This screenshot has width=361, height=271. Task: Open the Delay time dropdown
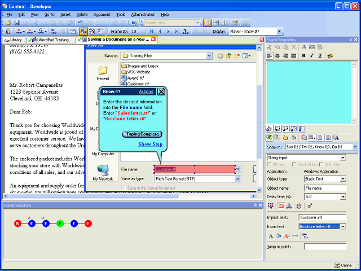344,197
